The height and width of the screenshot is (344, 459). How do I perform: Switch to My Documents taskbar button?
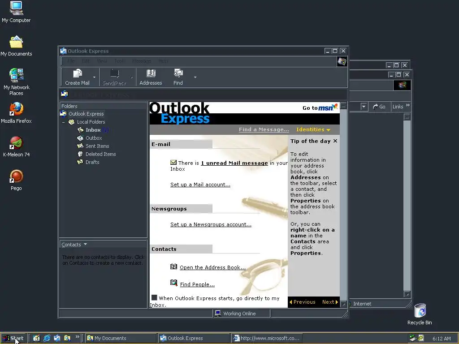121,338
